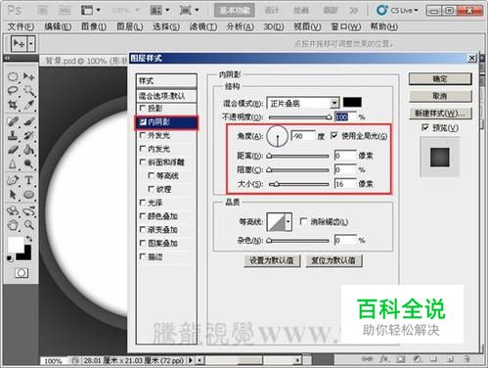
Task: Select the 3D Camera Rotate tool
Action: pos(29,211)
